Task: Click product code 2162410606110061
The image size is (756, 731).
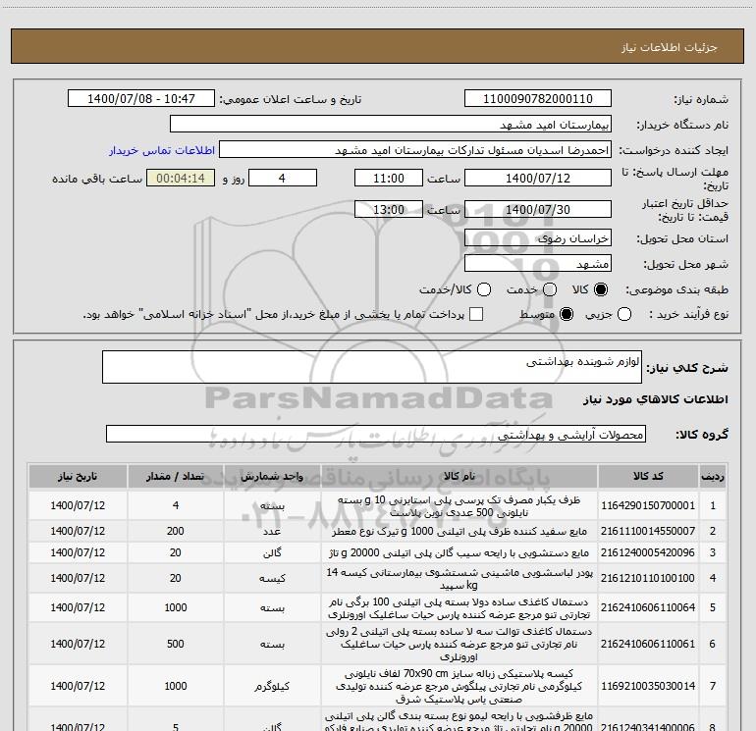Action: coord(648,644)
